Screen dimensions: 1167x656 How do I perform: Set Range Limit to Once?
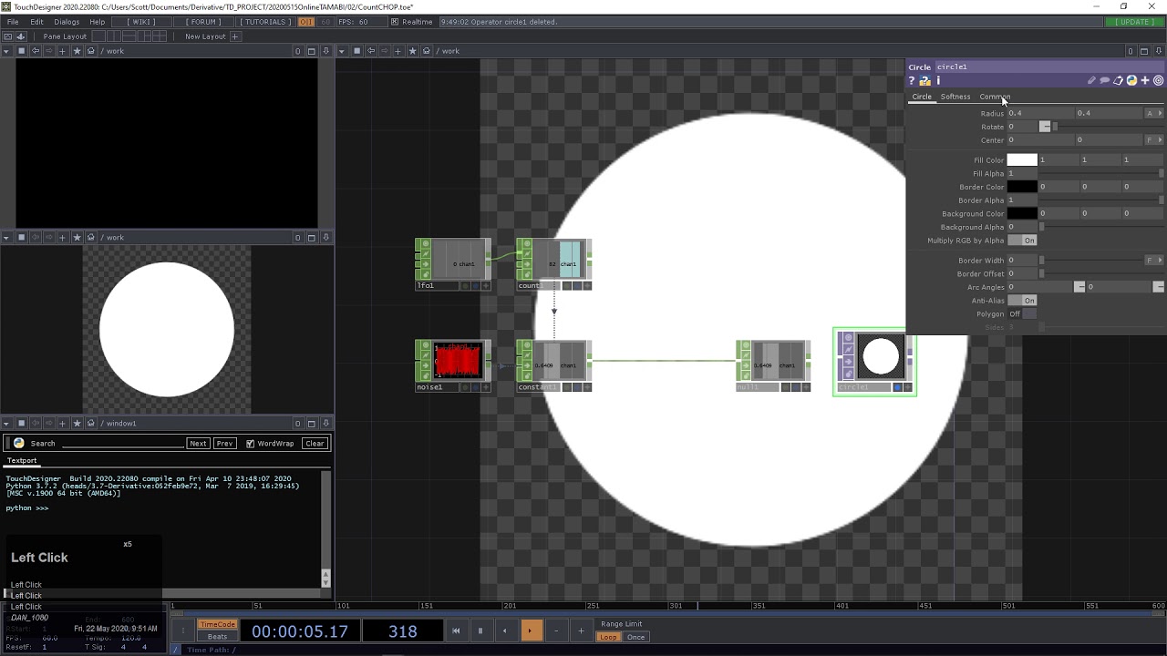635,637
